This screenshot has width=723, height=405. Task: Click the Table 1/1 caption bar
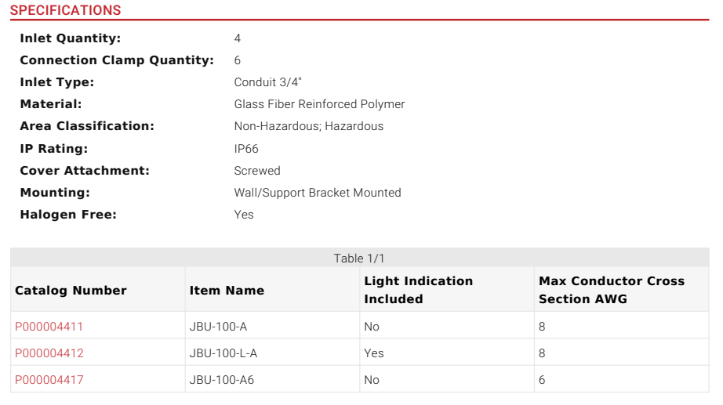pos(359,259)
